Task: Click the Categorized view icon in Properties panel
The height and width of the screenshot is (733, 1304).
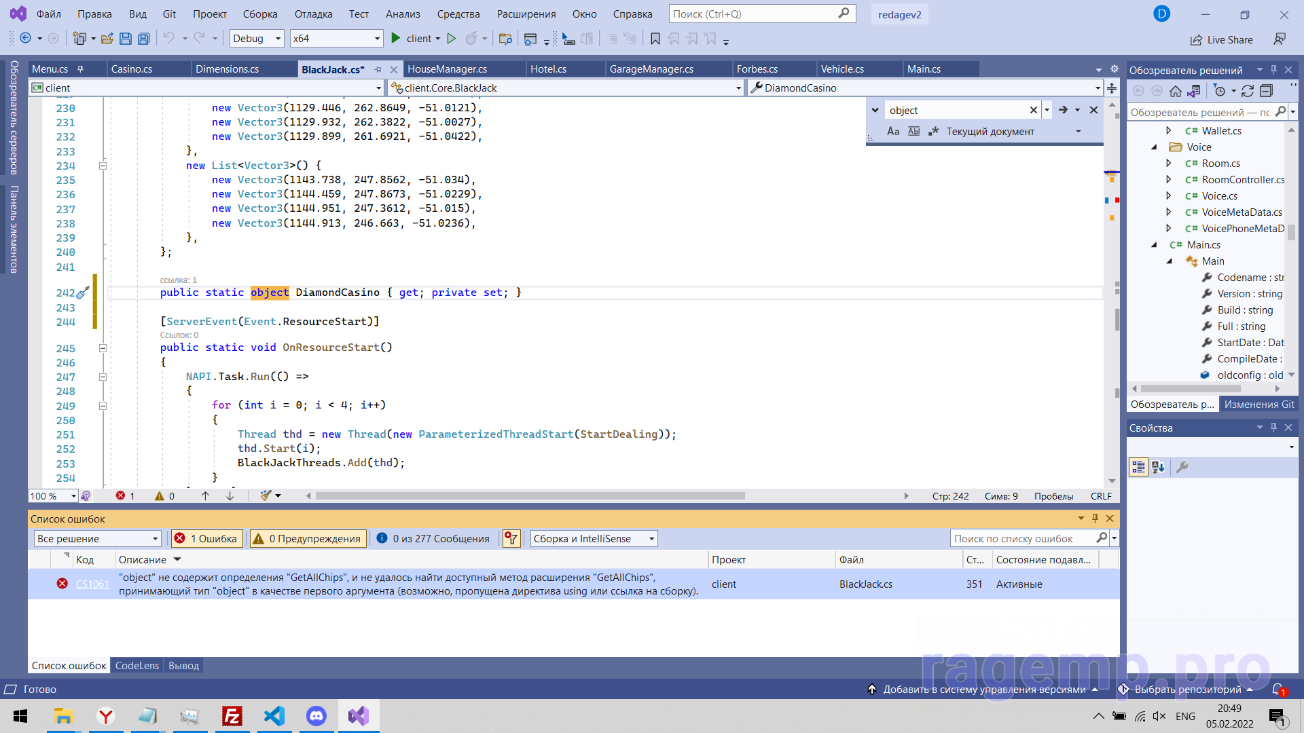Action: tap(1138, 467)
